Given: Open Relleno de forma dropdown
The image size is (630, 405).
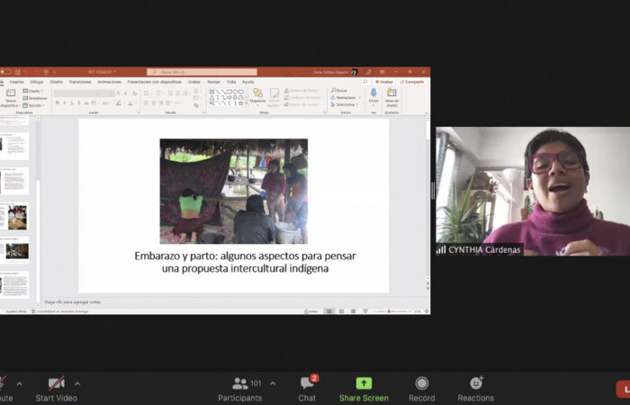Looking at the screenshot, I should [302, 91].
